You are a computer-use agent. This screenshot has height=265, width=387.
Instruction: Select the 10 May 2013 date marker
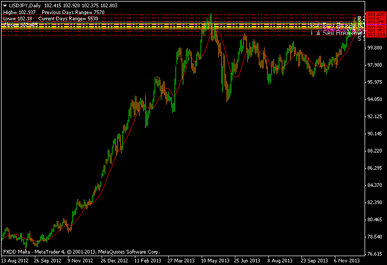pos(215,260)
